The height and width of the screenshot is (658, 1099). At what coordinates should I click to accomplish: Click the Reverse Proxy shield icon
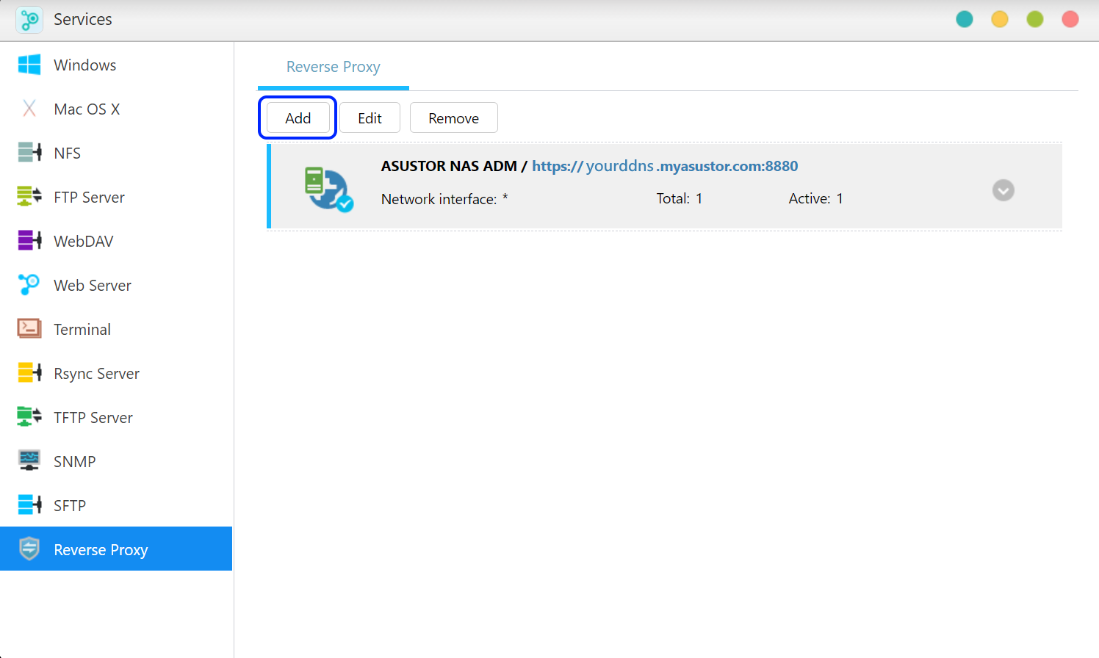29,549
